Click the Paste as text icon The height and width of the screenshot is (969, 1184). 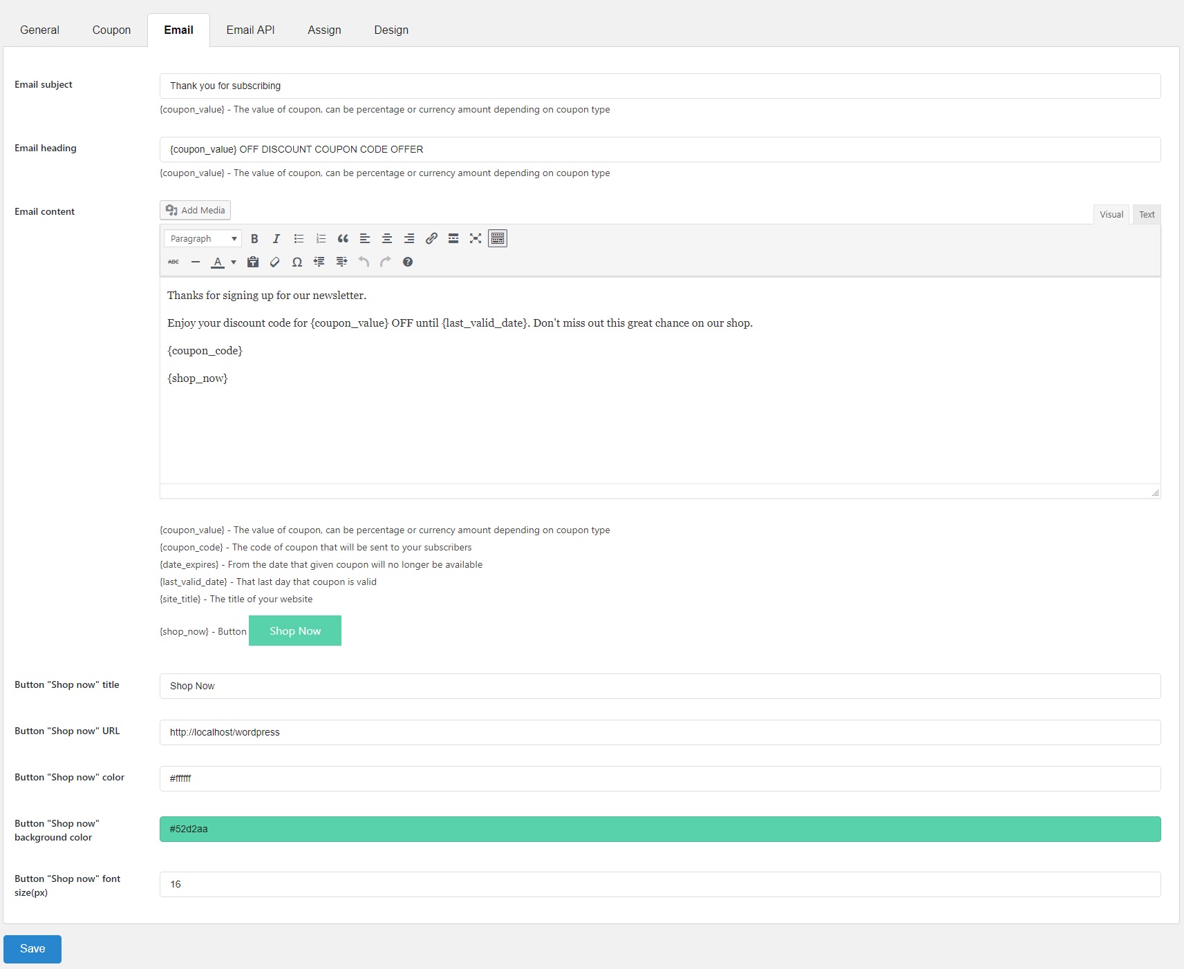pos(253,262)
